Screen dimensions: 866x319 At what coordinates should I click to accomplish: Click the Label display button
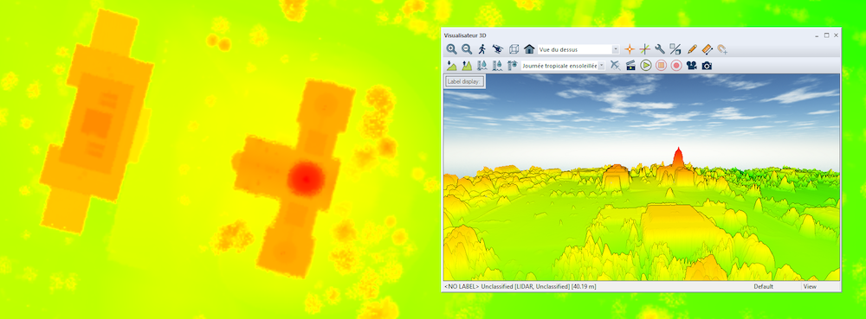click(x=465, y=81)
